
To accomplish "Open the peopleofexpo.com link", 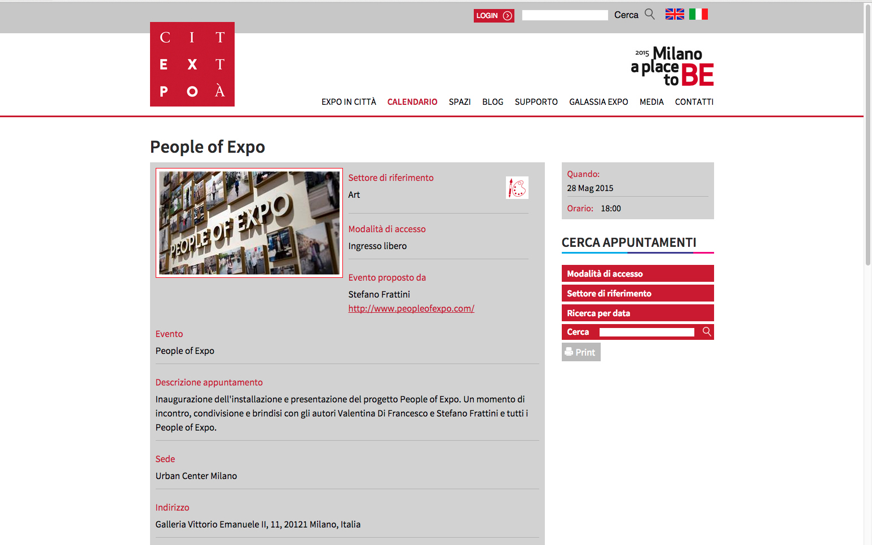I will [411, 308].
